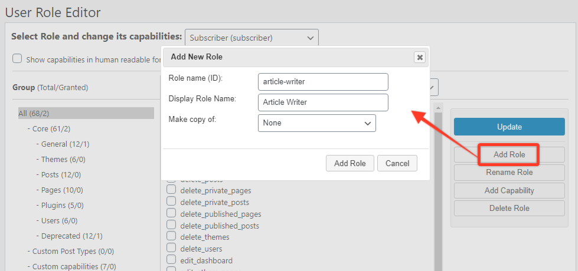Click Add Role button in dialog
The width and height of the screenshot is (578, 271).
(350, 163)
